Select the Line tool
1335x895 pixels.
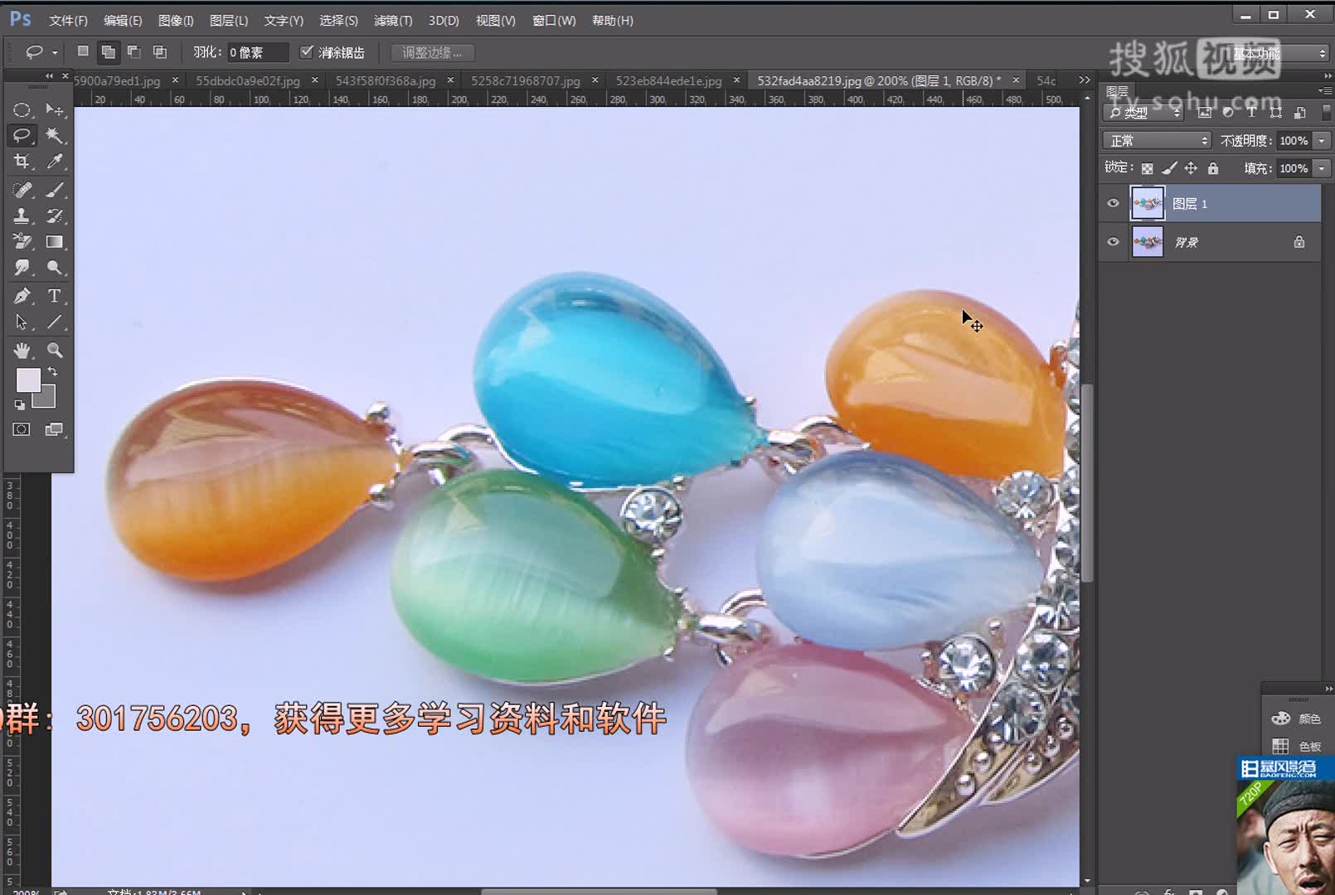click(x=55, y=322)
